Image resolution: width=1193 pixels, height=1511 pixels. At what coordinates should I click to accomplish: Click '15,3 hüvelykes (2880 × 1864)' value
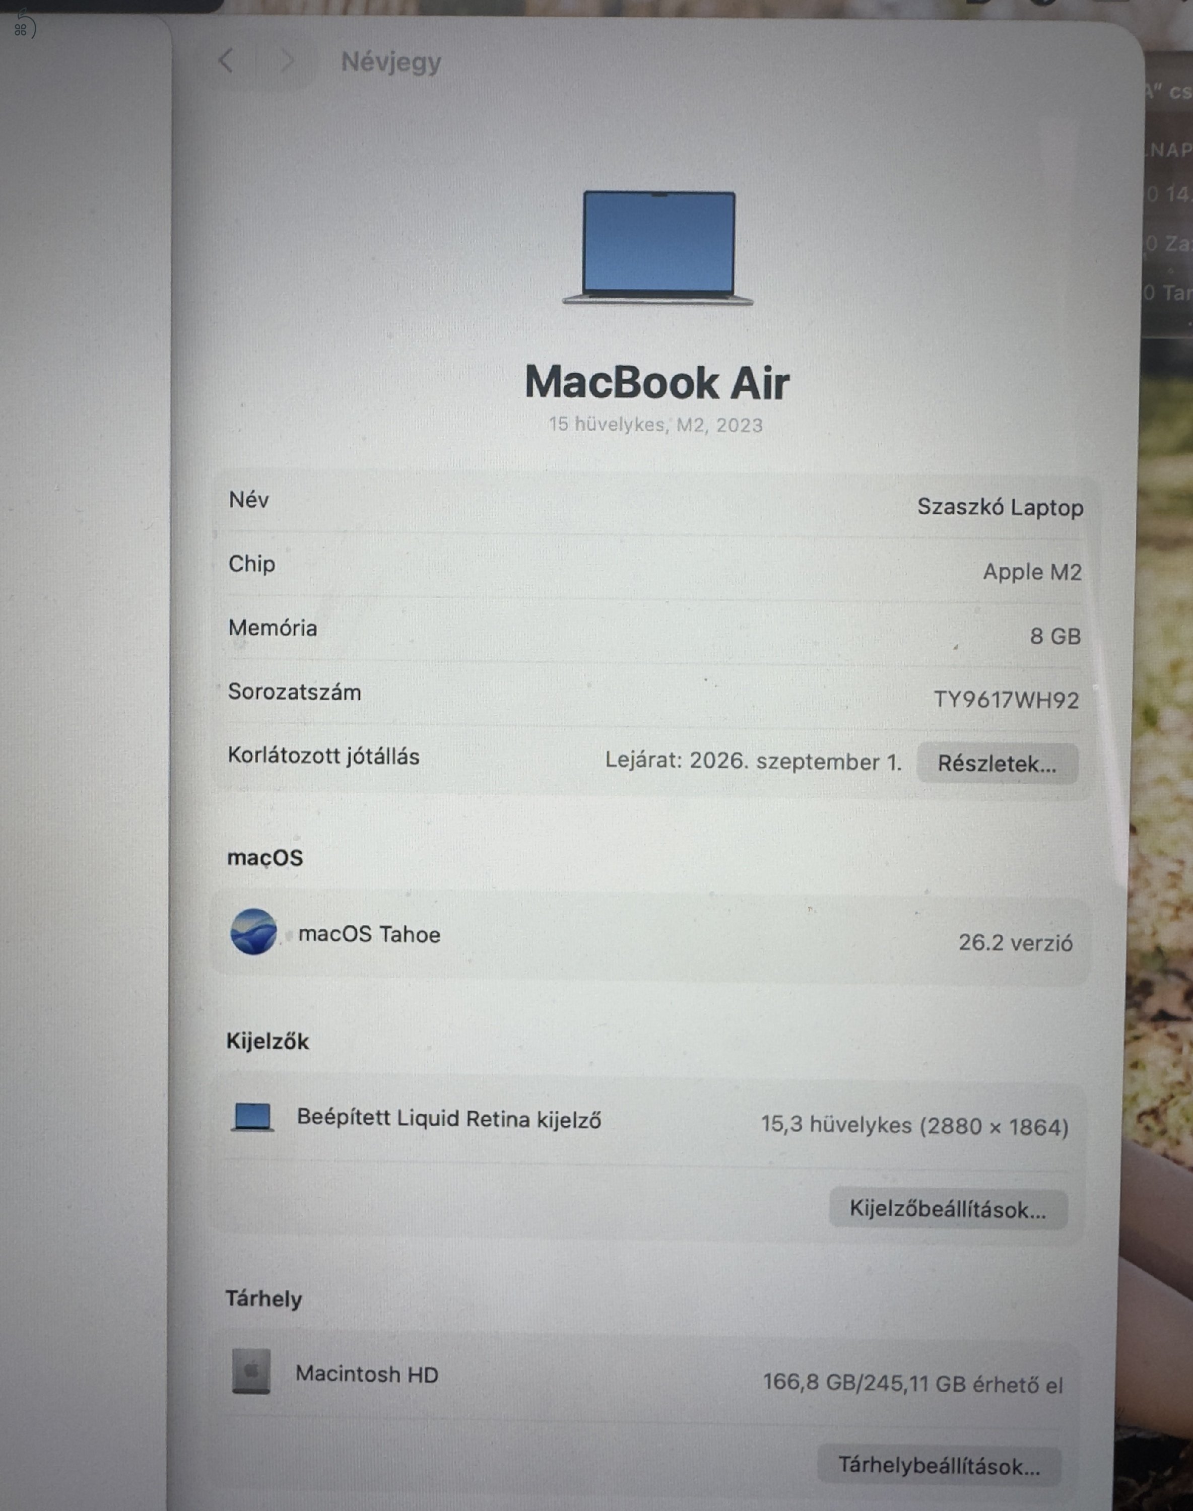(x=915, y=1126)
